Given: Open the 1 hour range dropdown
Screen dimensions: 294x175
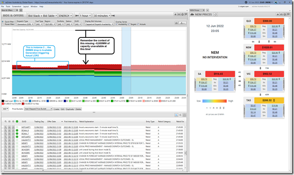Looking at the screenshot, I should (x=85, y=16).
